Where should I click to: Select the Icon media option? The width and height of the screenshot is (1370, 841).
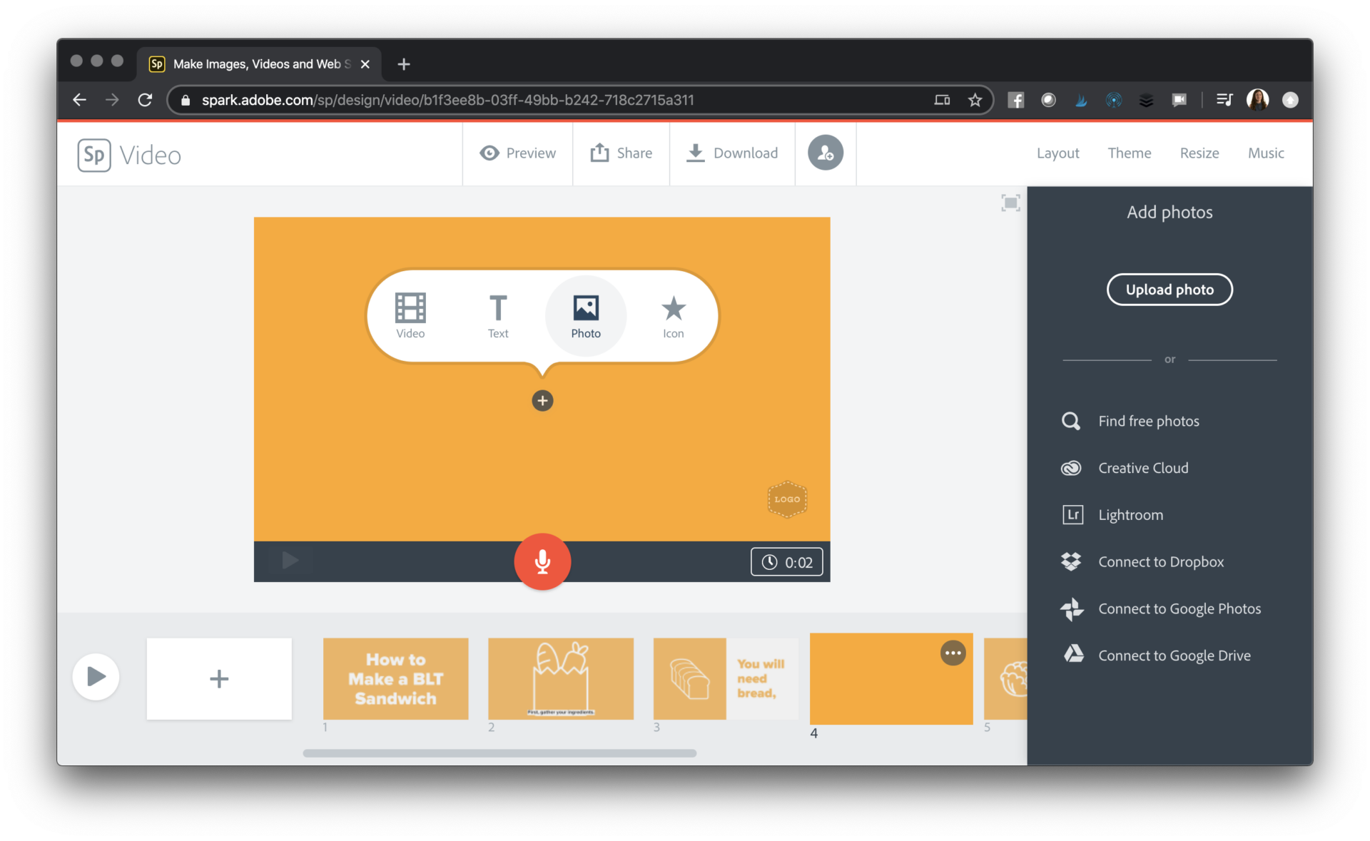coord(672,315)
